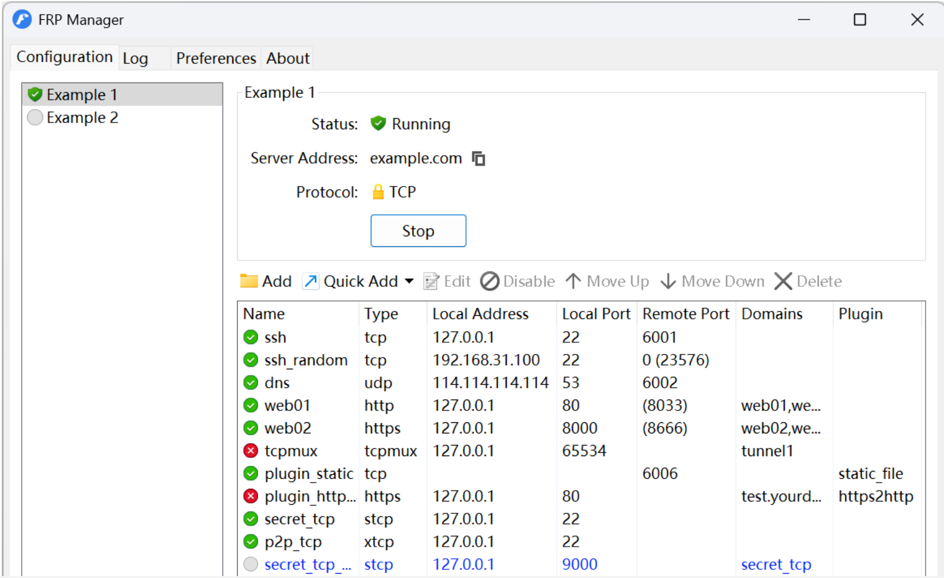Viewport: 944px width, 578px height.
Task: Switch to the Log tab
Action: [x=135, y=58]
